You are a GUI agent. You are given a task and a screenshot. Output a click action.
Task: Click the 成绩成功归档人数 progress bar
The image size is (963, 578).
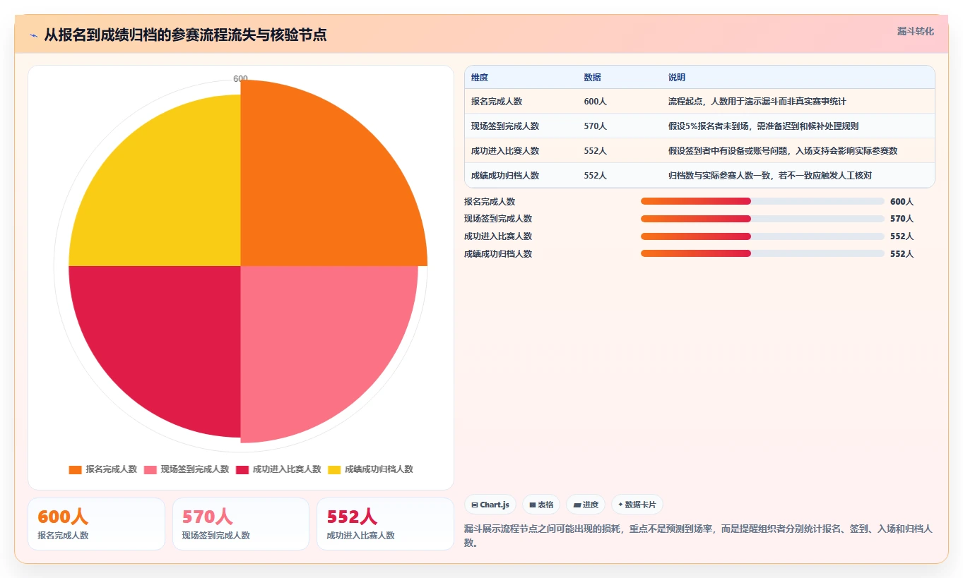click(762, 253)
